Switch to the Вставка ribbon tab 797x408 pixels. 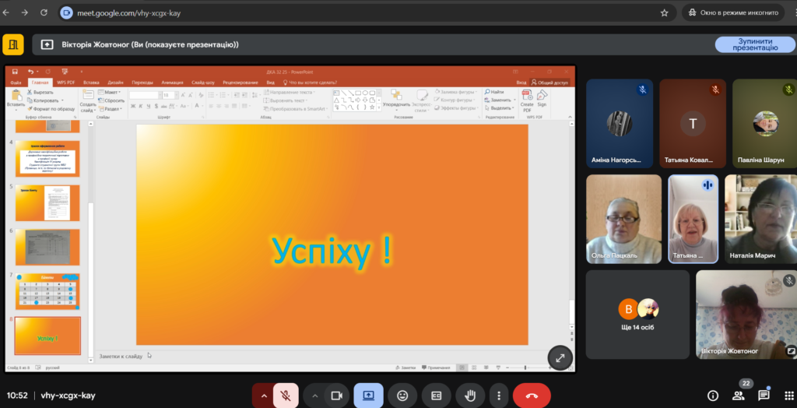pyautogui.click(x=91, y=82)
